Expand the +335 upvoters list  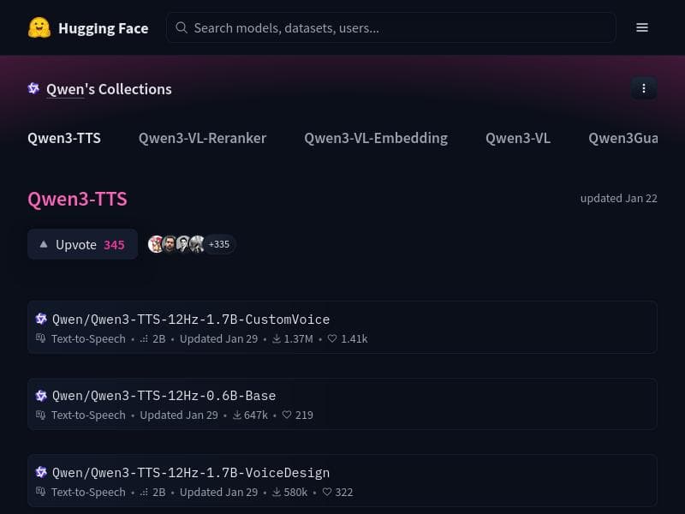(x=218, y=244)
